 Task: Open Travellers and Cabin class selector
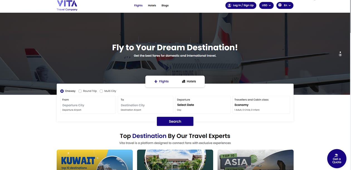(261, 105)
